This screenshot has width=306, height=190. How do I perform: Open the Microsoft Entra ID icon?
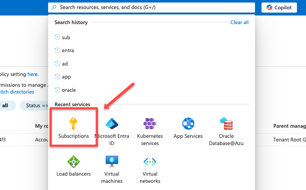[x=112, y=124]
